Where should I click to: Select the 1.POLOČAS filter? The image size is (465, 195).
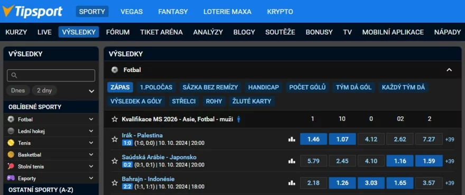pos(156,87)
